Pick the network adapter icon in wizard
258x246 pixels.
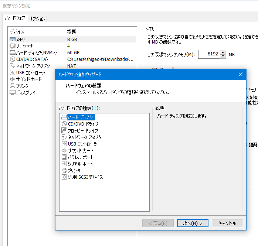pyautogui.click(x=64, y=137)
